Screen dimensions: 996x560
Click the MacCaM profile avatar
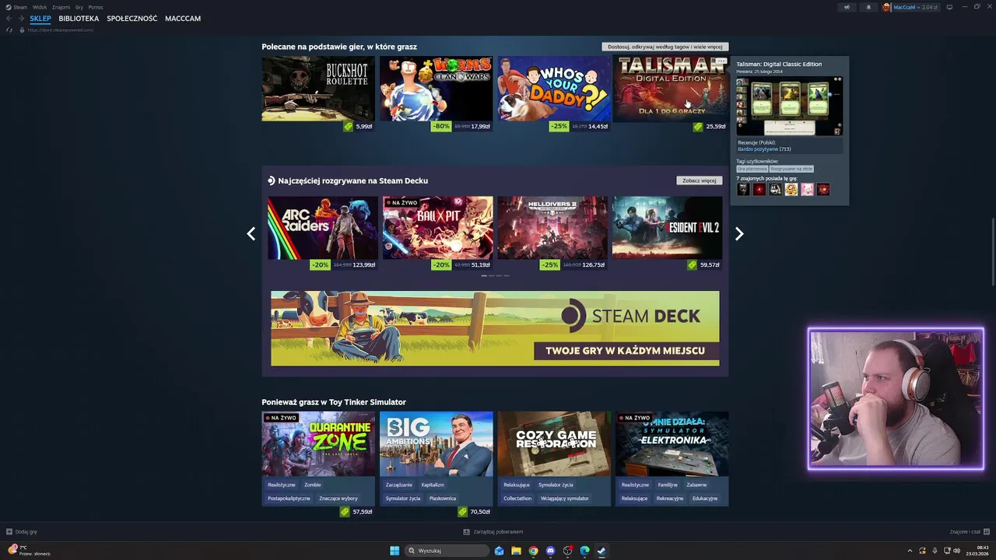pyautogui.click(x=886, y=7)
